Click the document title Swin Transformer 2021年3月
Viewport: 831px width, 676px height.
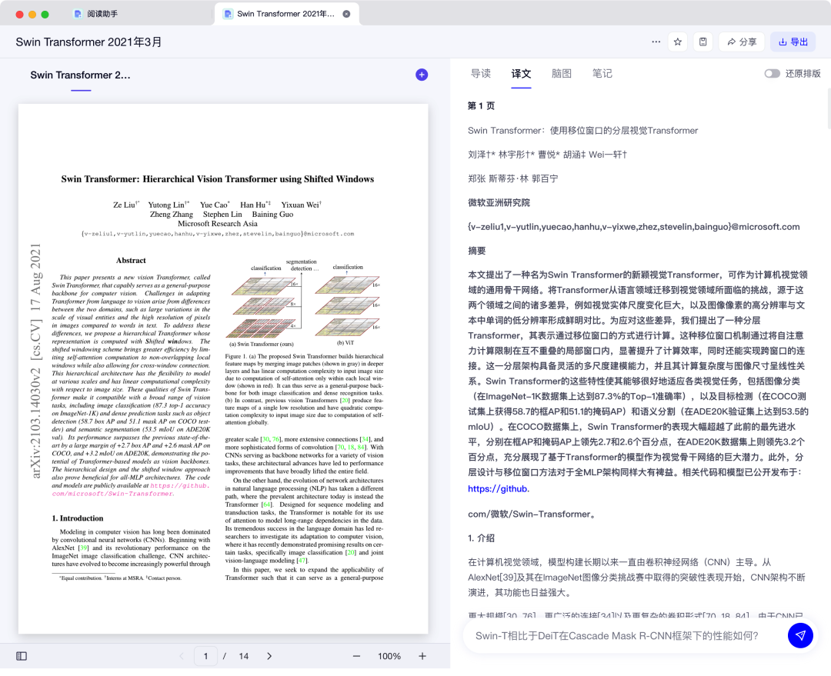click(89, 42)
